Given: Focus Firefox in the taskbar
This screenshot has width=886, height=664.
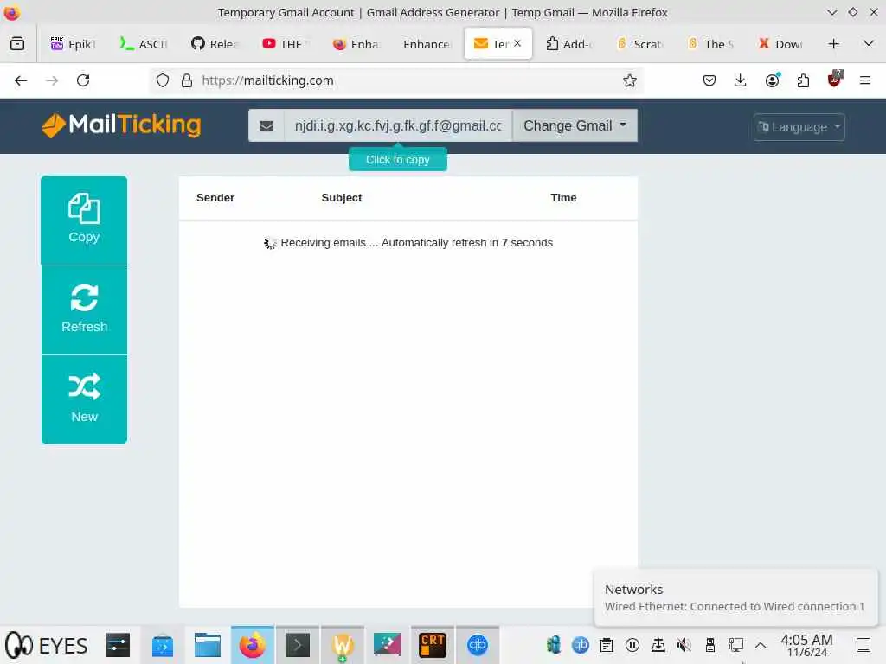Looking at the screenshot, I should 253,645.
